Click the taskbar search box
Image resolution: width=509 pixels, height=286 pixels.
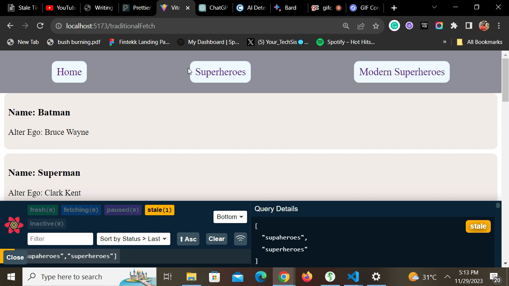tap(89, 277)
